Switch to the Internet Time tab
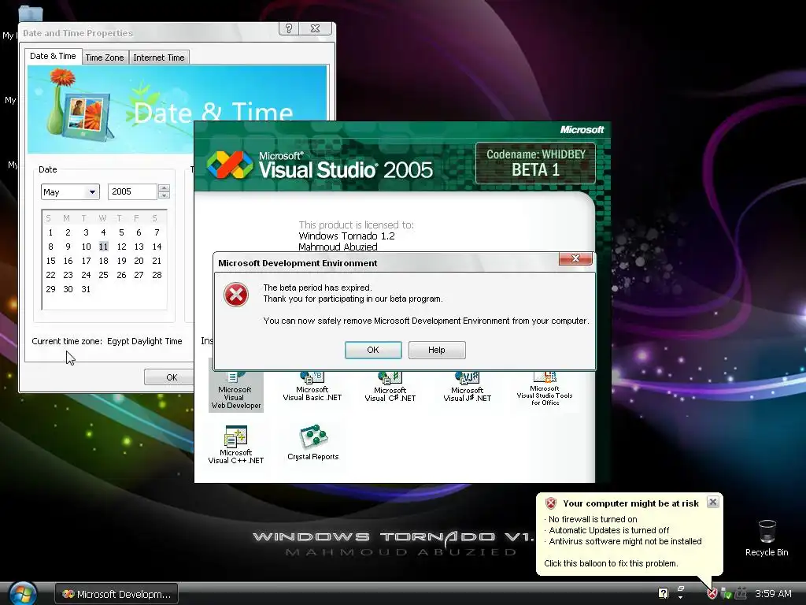806x605 pixels. 159,58
